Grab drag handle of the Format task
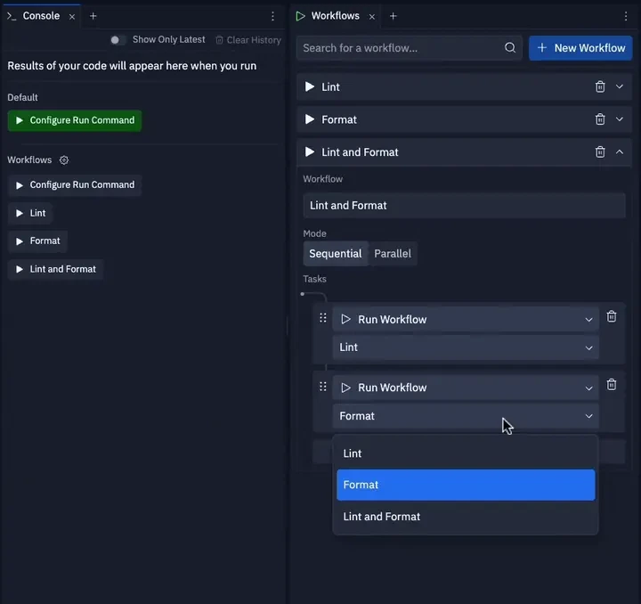Image resolution: width=641 pixels, height=604 pixels. click(323, 387)
